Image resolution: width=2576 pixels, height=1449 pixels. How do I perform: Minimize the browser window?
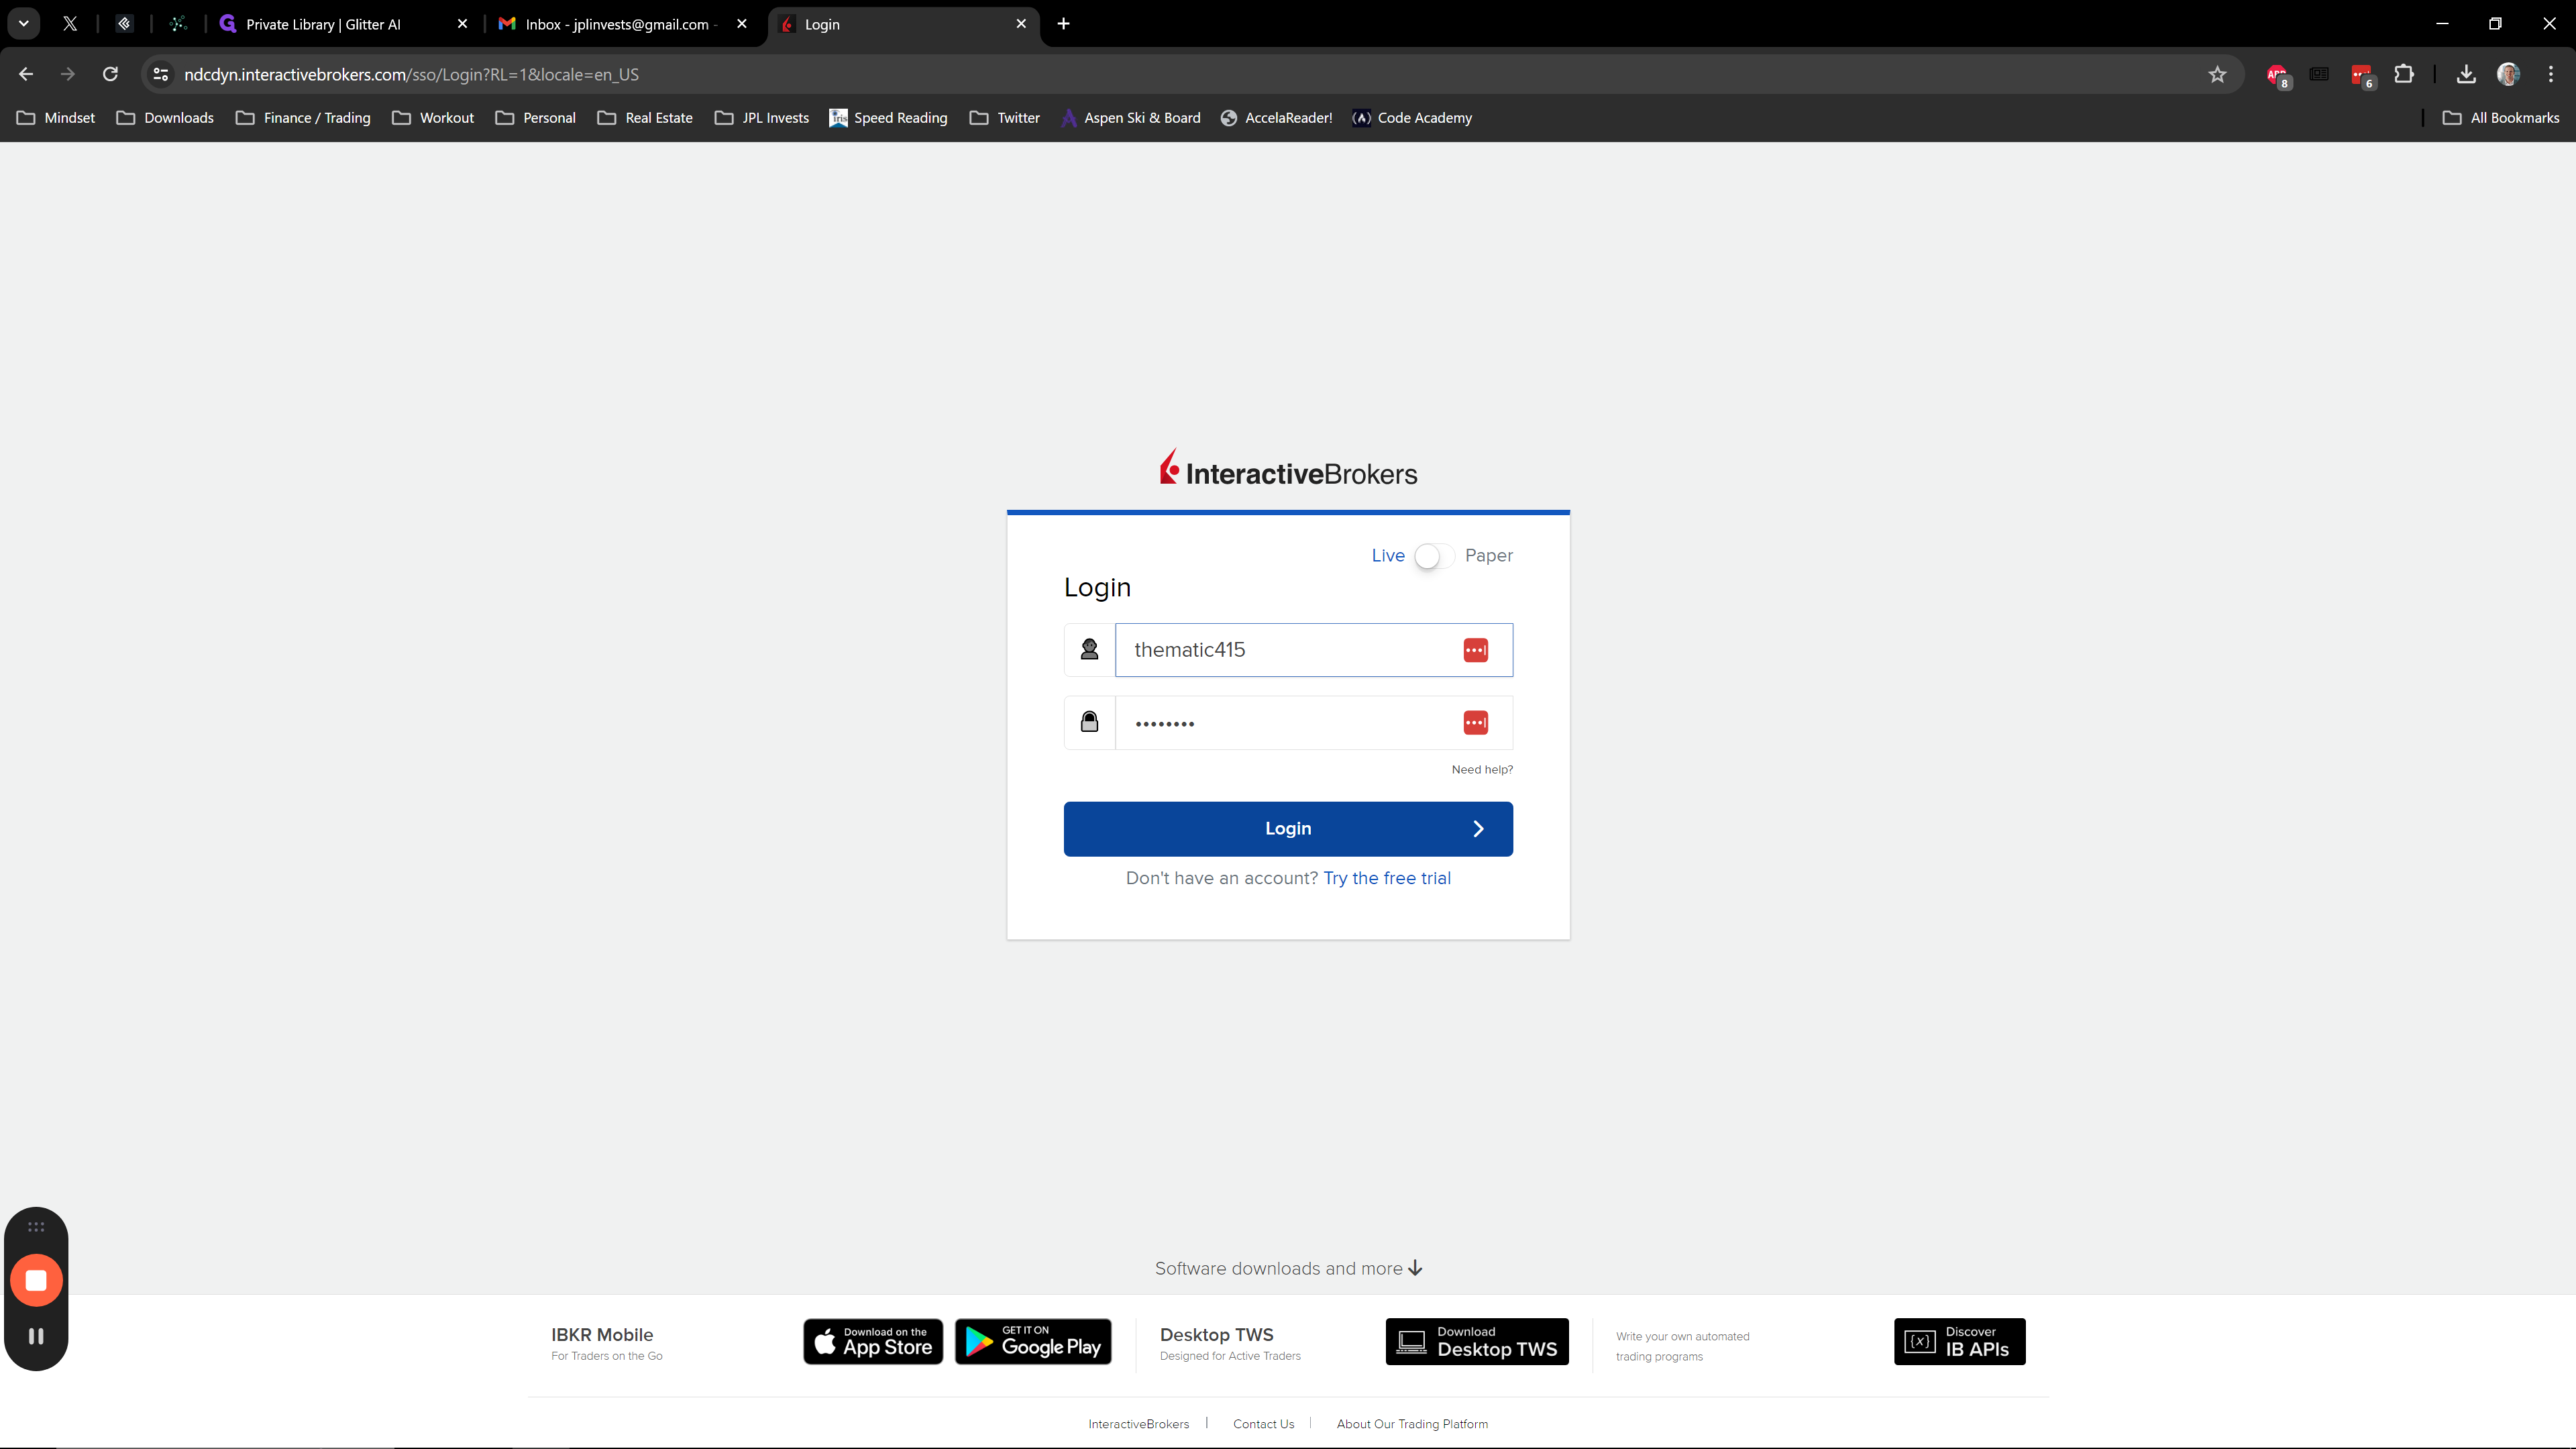tap(2442, 24)
